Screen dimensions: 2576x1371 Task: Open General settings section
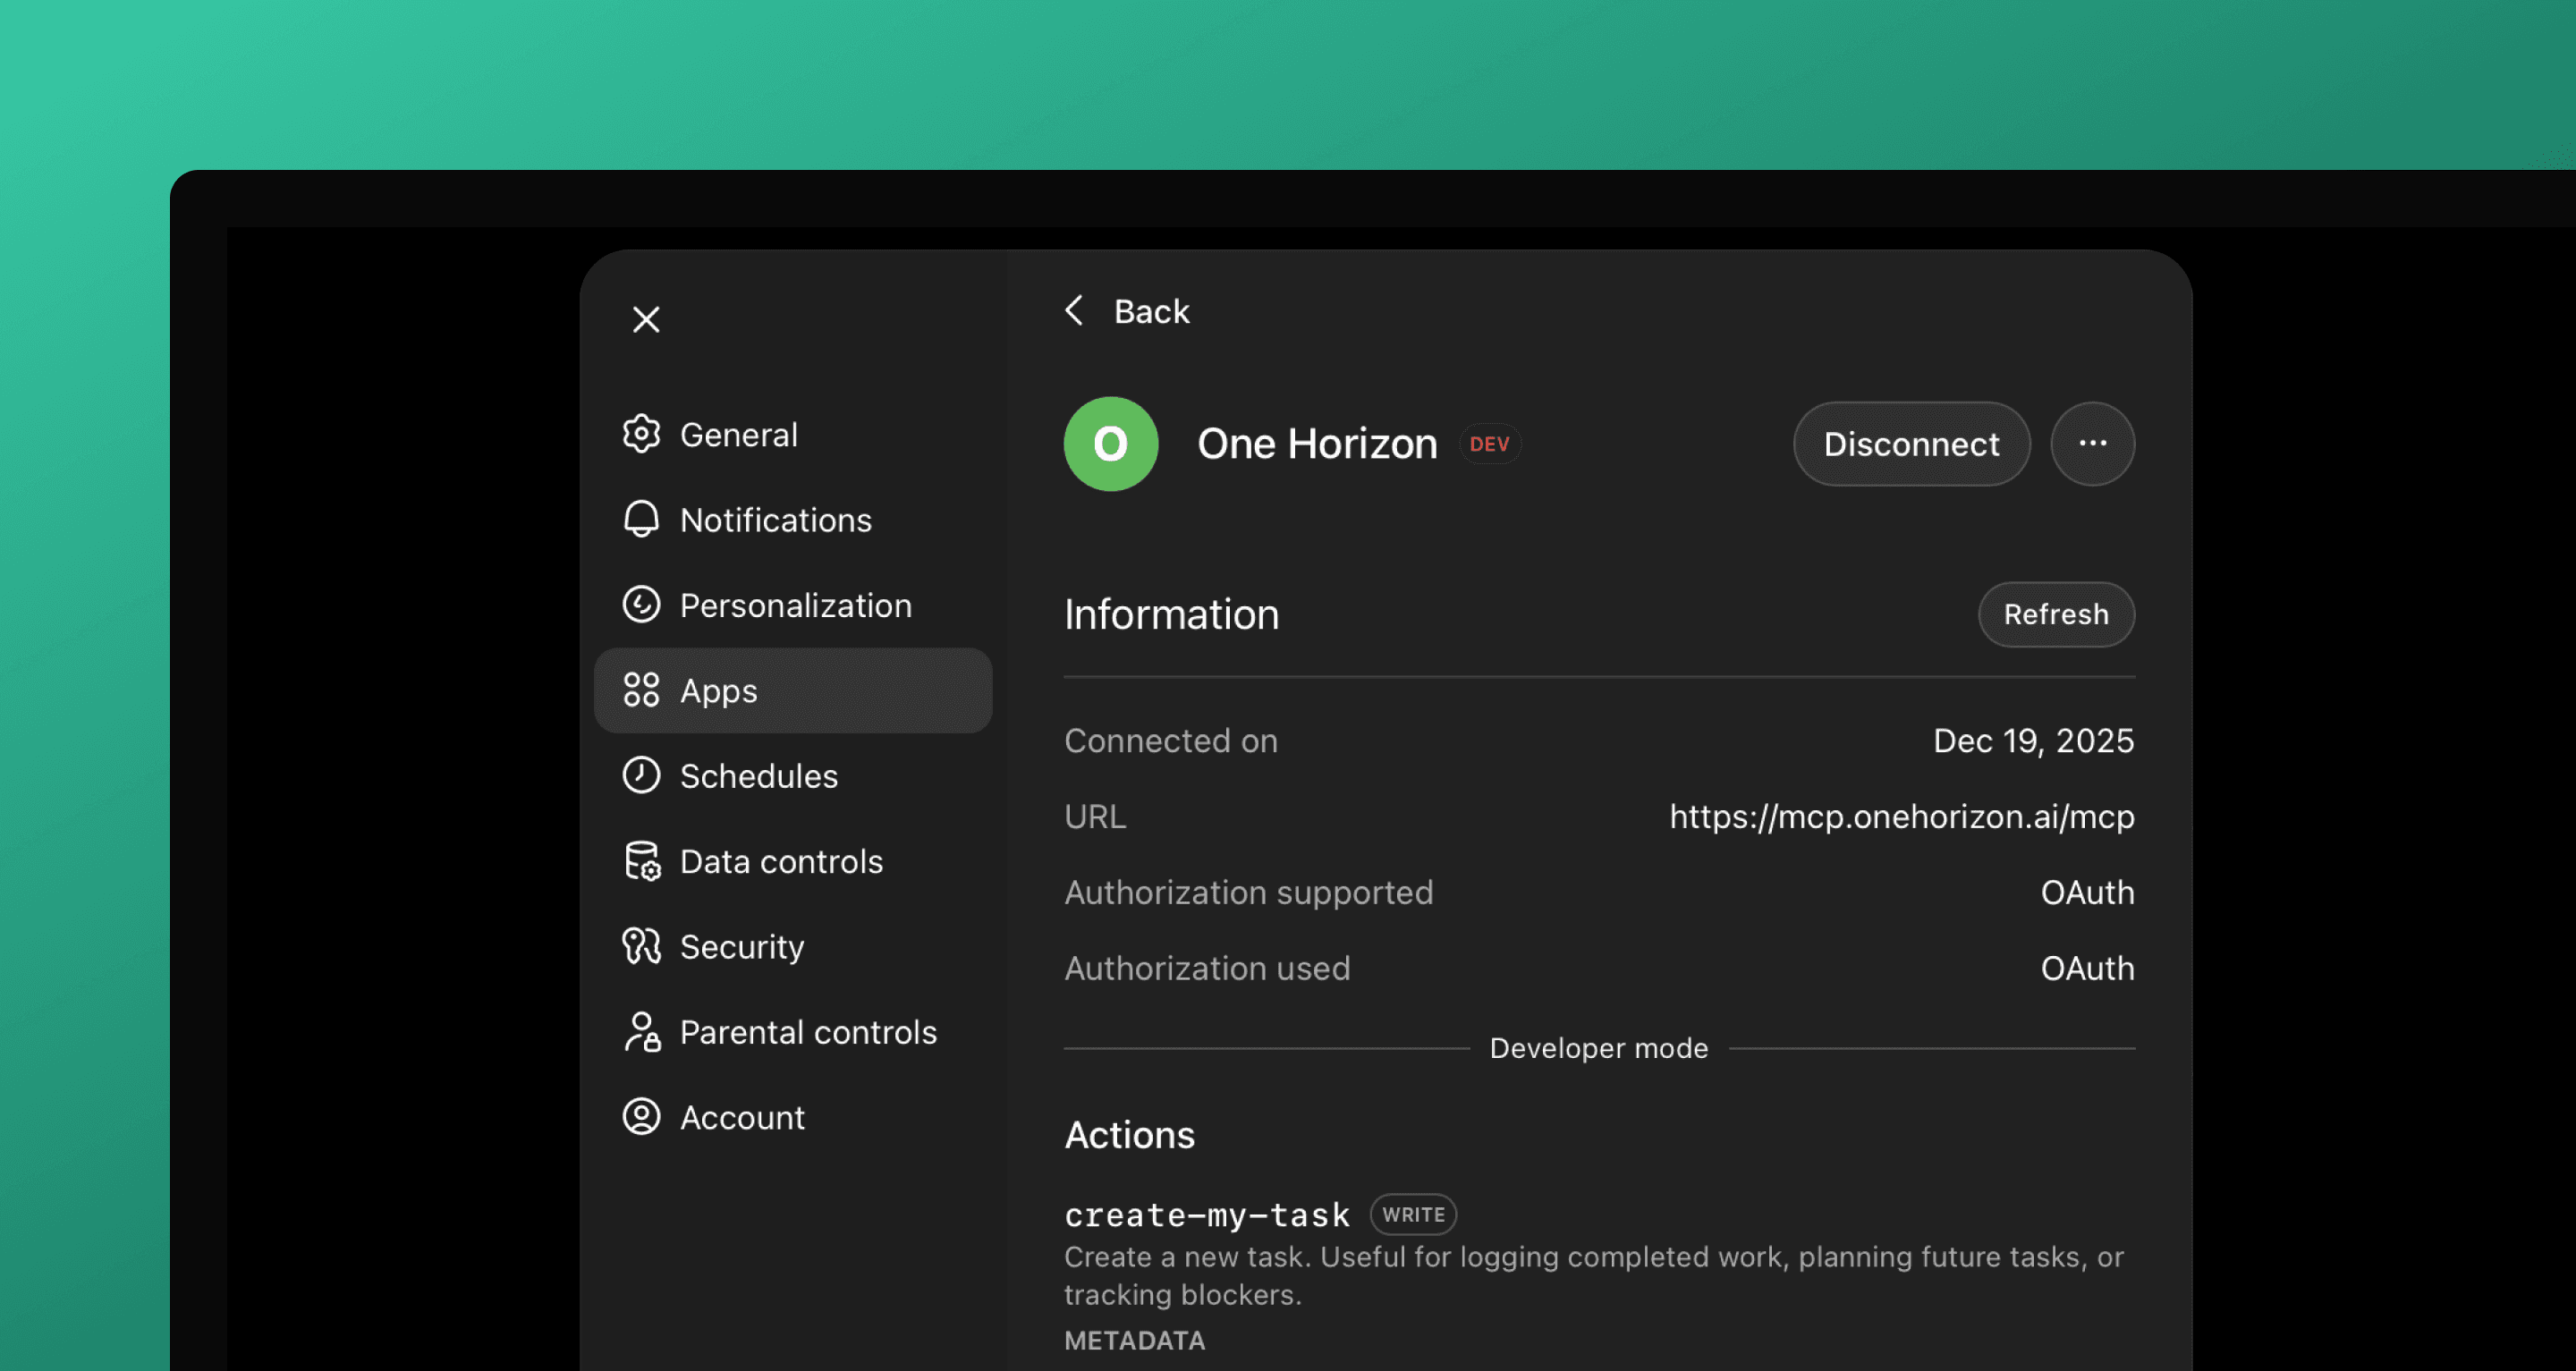(793, 434)
